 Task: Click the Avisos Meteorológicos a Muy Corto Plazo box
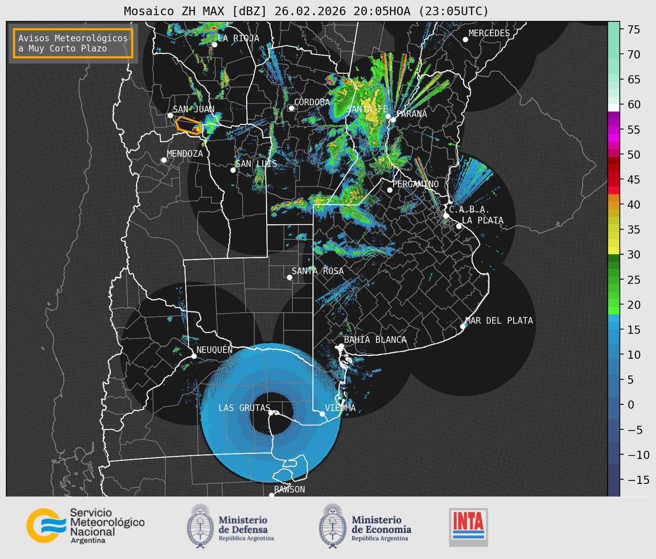(x=73, y=43)
